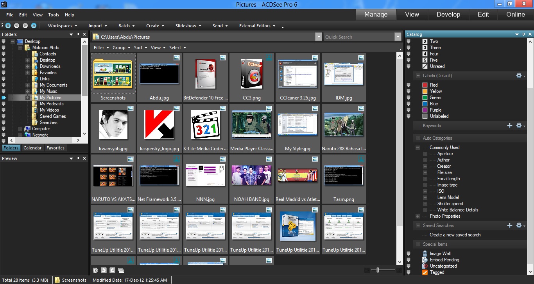Viewport: 534px width, 284px height.
Task: Click the first icon in bottom file-list toolbar
Action: 95,270
